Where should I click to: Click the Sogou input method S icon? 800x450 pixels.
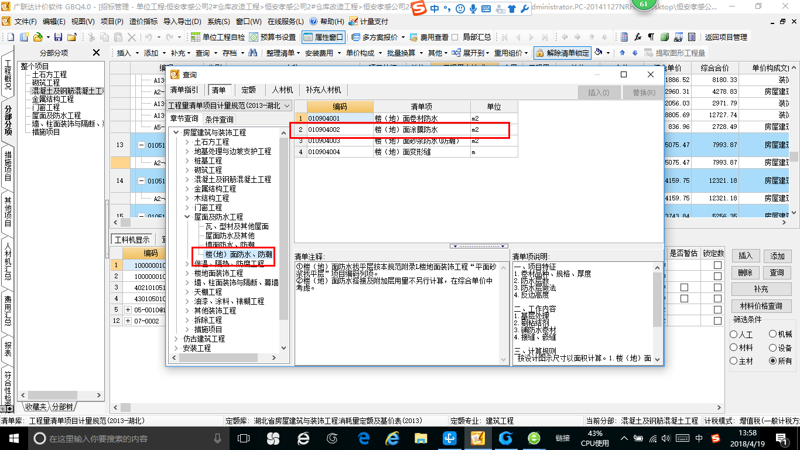coord(418,8)
